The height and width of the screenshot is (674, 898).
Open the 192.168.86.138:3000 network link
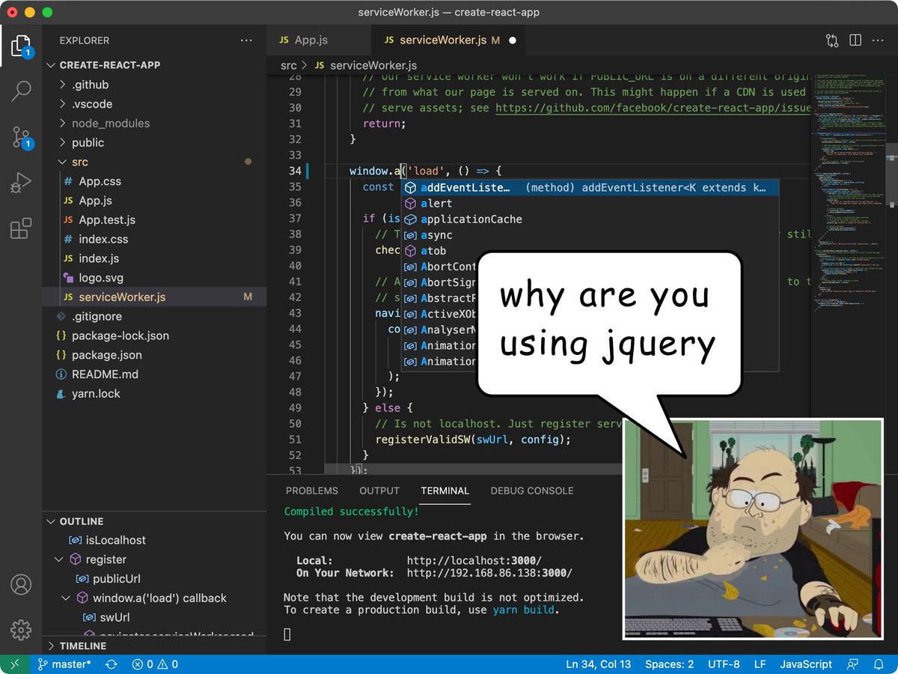pyautogui.click(x=489, y=573)
